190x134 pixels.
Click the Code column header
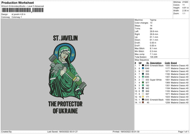[167, 63]
